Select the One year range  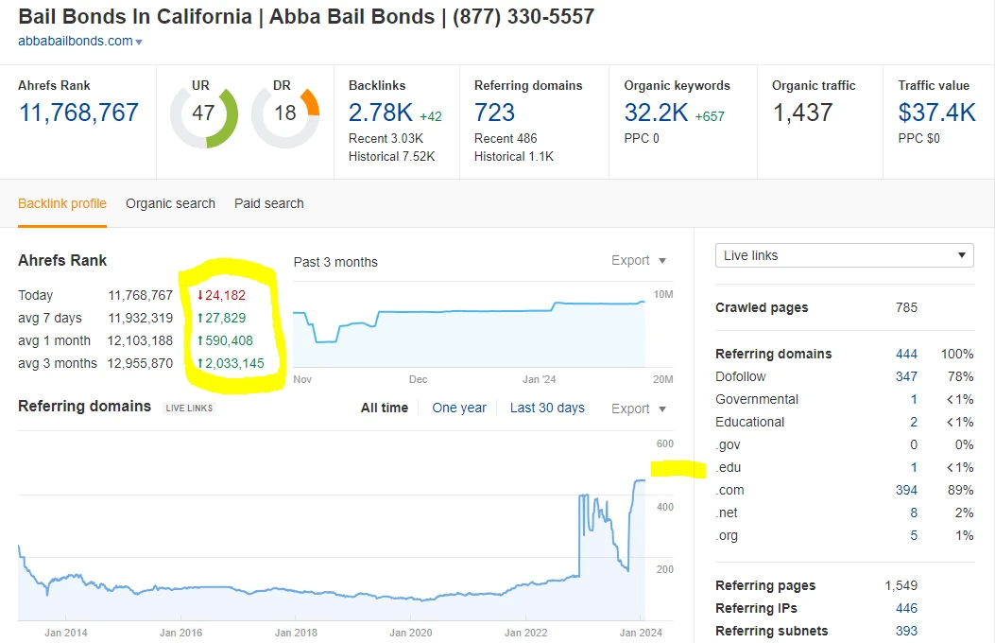coord(459,408)
